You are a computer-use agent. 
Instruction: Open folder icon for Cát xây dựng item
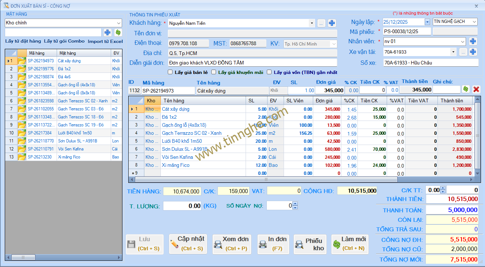pyautogui.click(x=22, y=61)
